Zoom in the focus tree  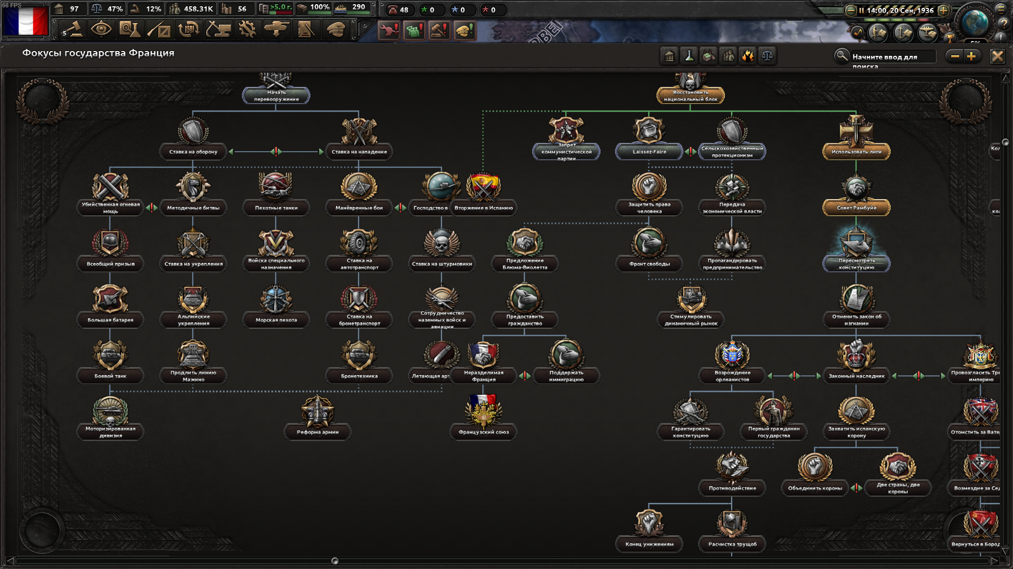(x=971, y=56)
